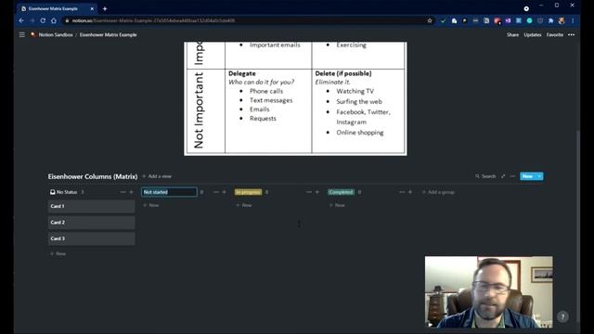This screenshot has width=594, height=334.
Task: Open Card 1 in No Status
Action: pos(91,206)
